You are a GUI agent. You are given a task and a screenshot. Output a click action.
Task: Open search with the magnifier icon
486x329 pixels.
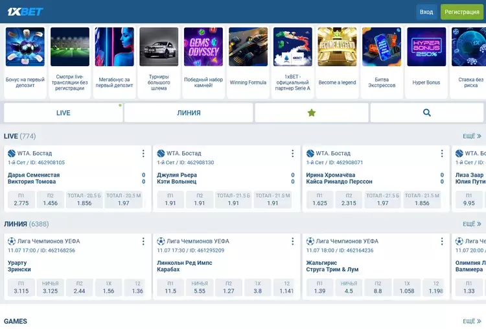427,113
